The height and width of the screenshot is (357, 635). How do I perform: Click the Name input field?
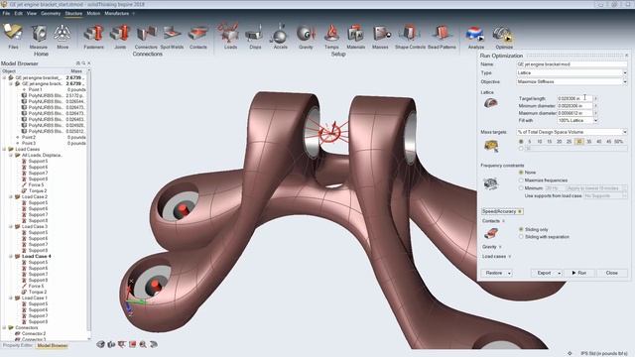[x=571, y=64]
